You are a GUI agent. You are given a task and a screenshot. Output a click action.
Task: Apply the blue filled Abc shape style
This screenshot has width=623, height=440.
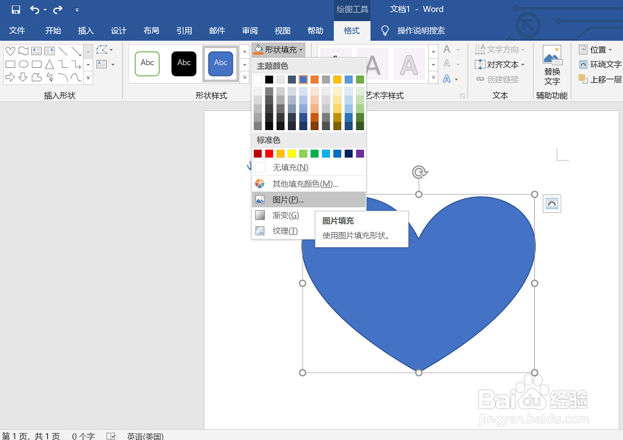coord(221,63)
